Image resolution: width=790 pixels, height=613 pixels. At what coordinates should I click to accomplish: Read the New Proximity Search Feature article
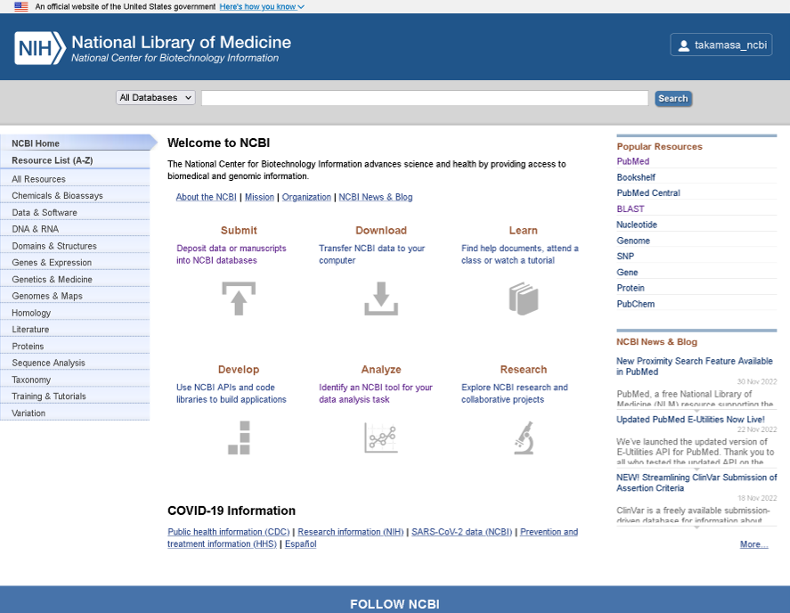695,366
